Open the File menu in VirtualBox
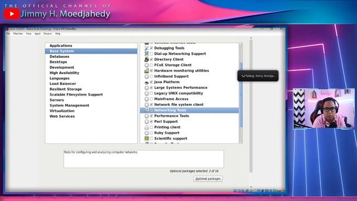The height and width of the screenshot is (201, 357). (x=8, y=33)
